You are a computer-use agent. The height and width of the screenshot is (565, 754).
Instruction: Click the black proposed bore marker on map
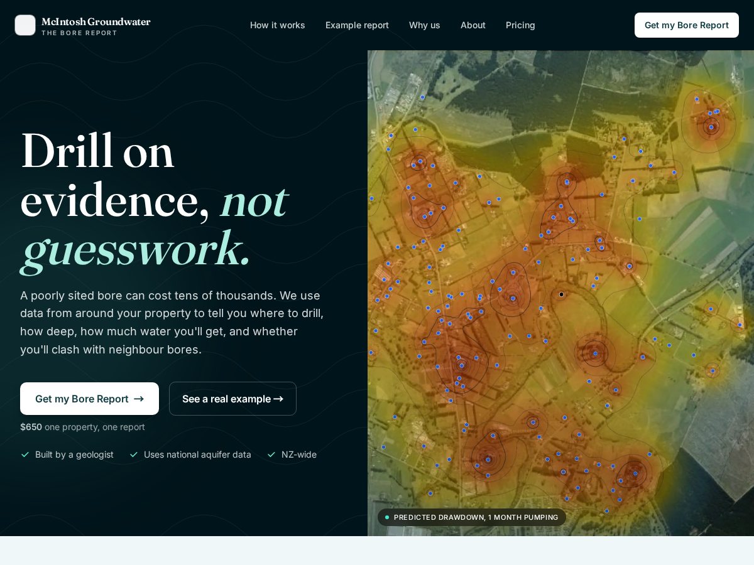[x=561, y=294]
